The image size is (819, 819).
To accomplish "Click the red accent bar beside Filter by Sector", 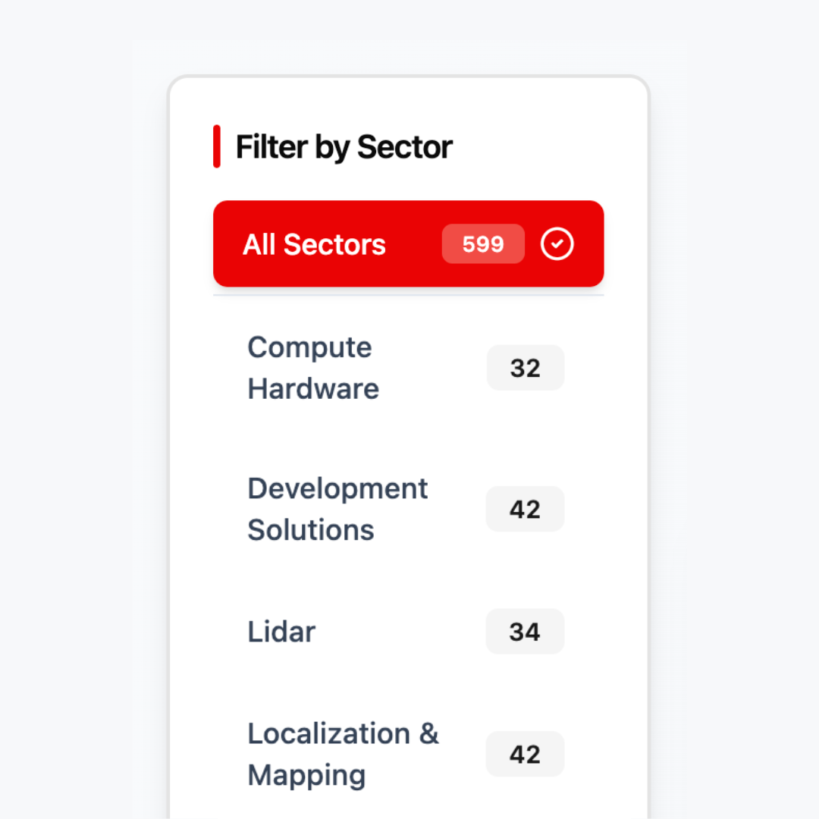I will click(217, 146).
